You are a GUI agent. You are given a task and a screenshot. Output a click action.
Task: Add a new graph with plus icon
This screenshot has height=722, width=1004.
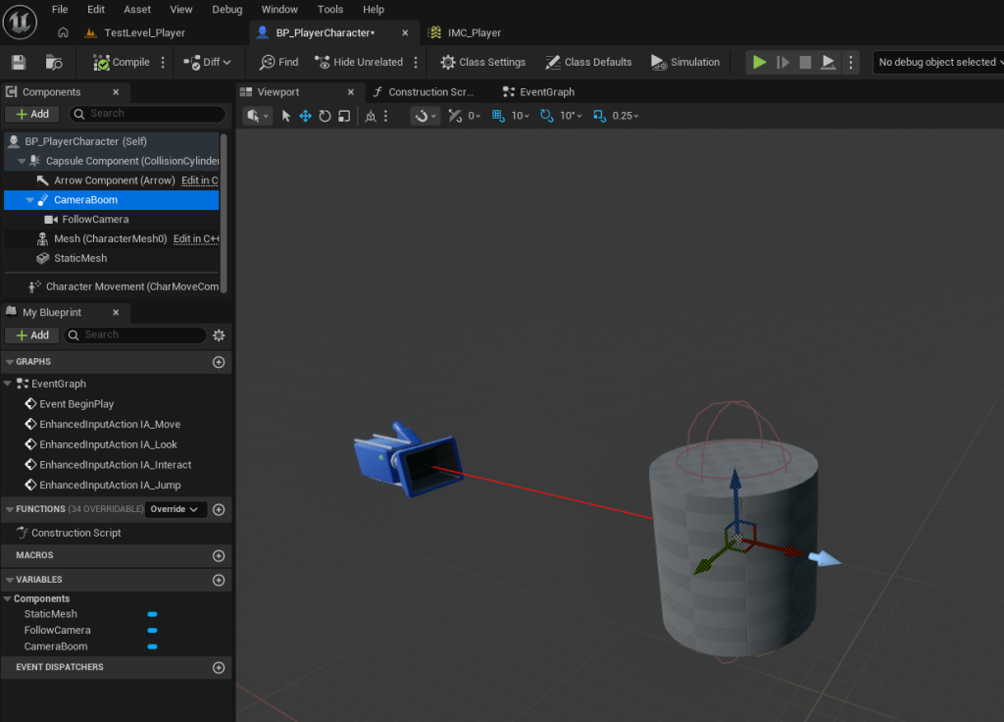[x=219, y=362]
